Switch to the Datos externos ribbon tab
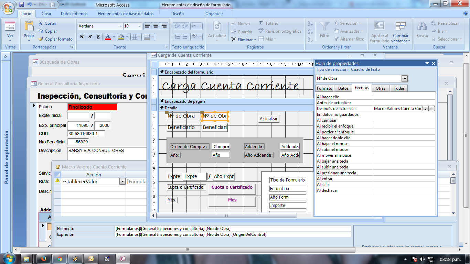The image size is (470, 264). (x=74, y=14)
